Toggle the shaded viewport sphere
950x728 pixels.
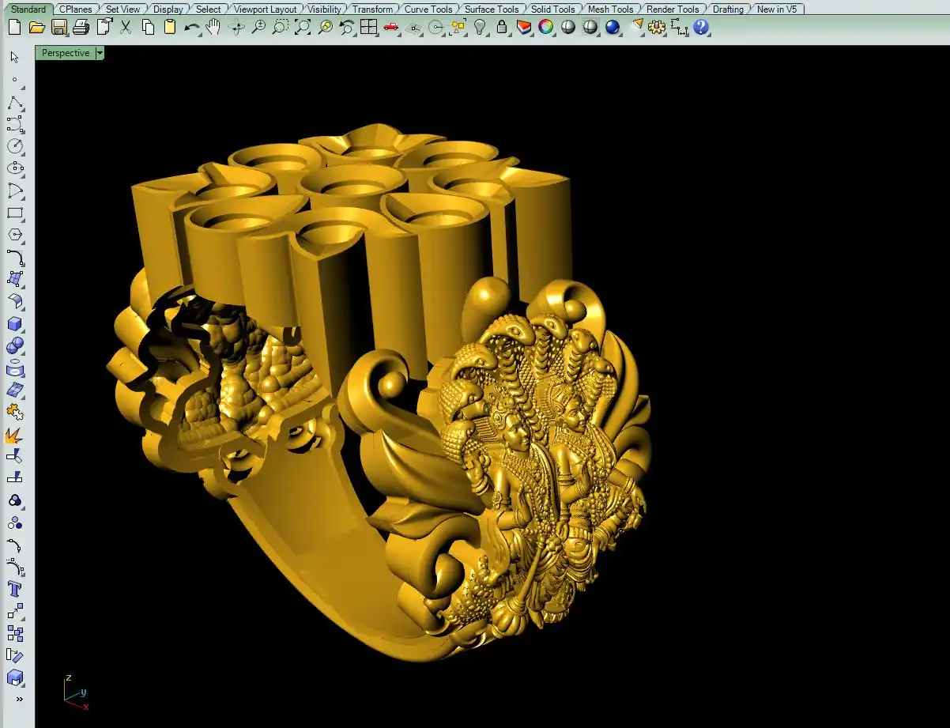568,28
